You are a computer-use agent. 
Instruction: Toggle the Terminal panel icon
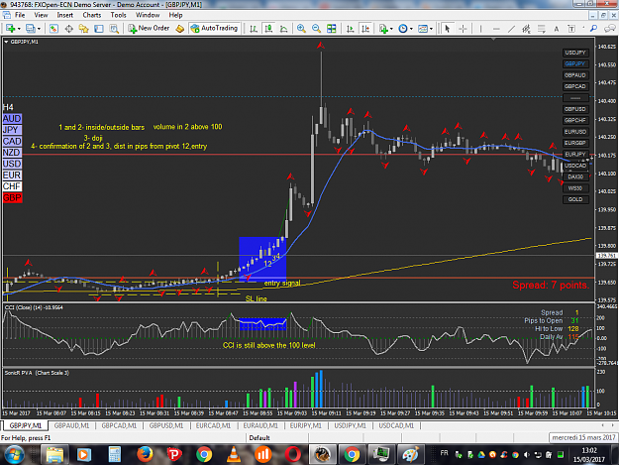click(x=99, y=29)
